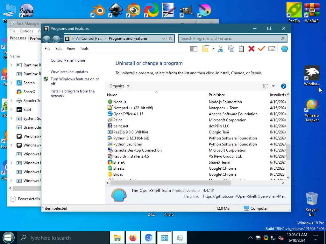Open Firefox from the taskbar
This screenshot has height=244, width=326.
133,238
